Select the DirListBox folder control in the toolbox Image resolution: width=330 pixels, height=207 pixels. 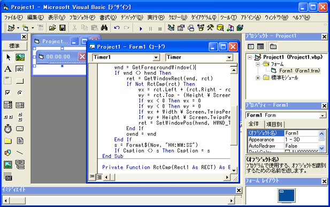coord(8,141)
